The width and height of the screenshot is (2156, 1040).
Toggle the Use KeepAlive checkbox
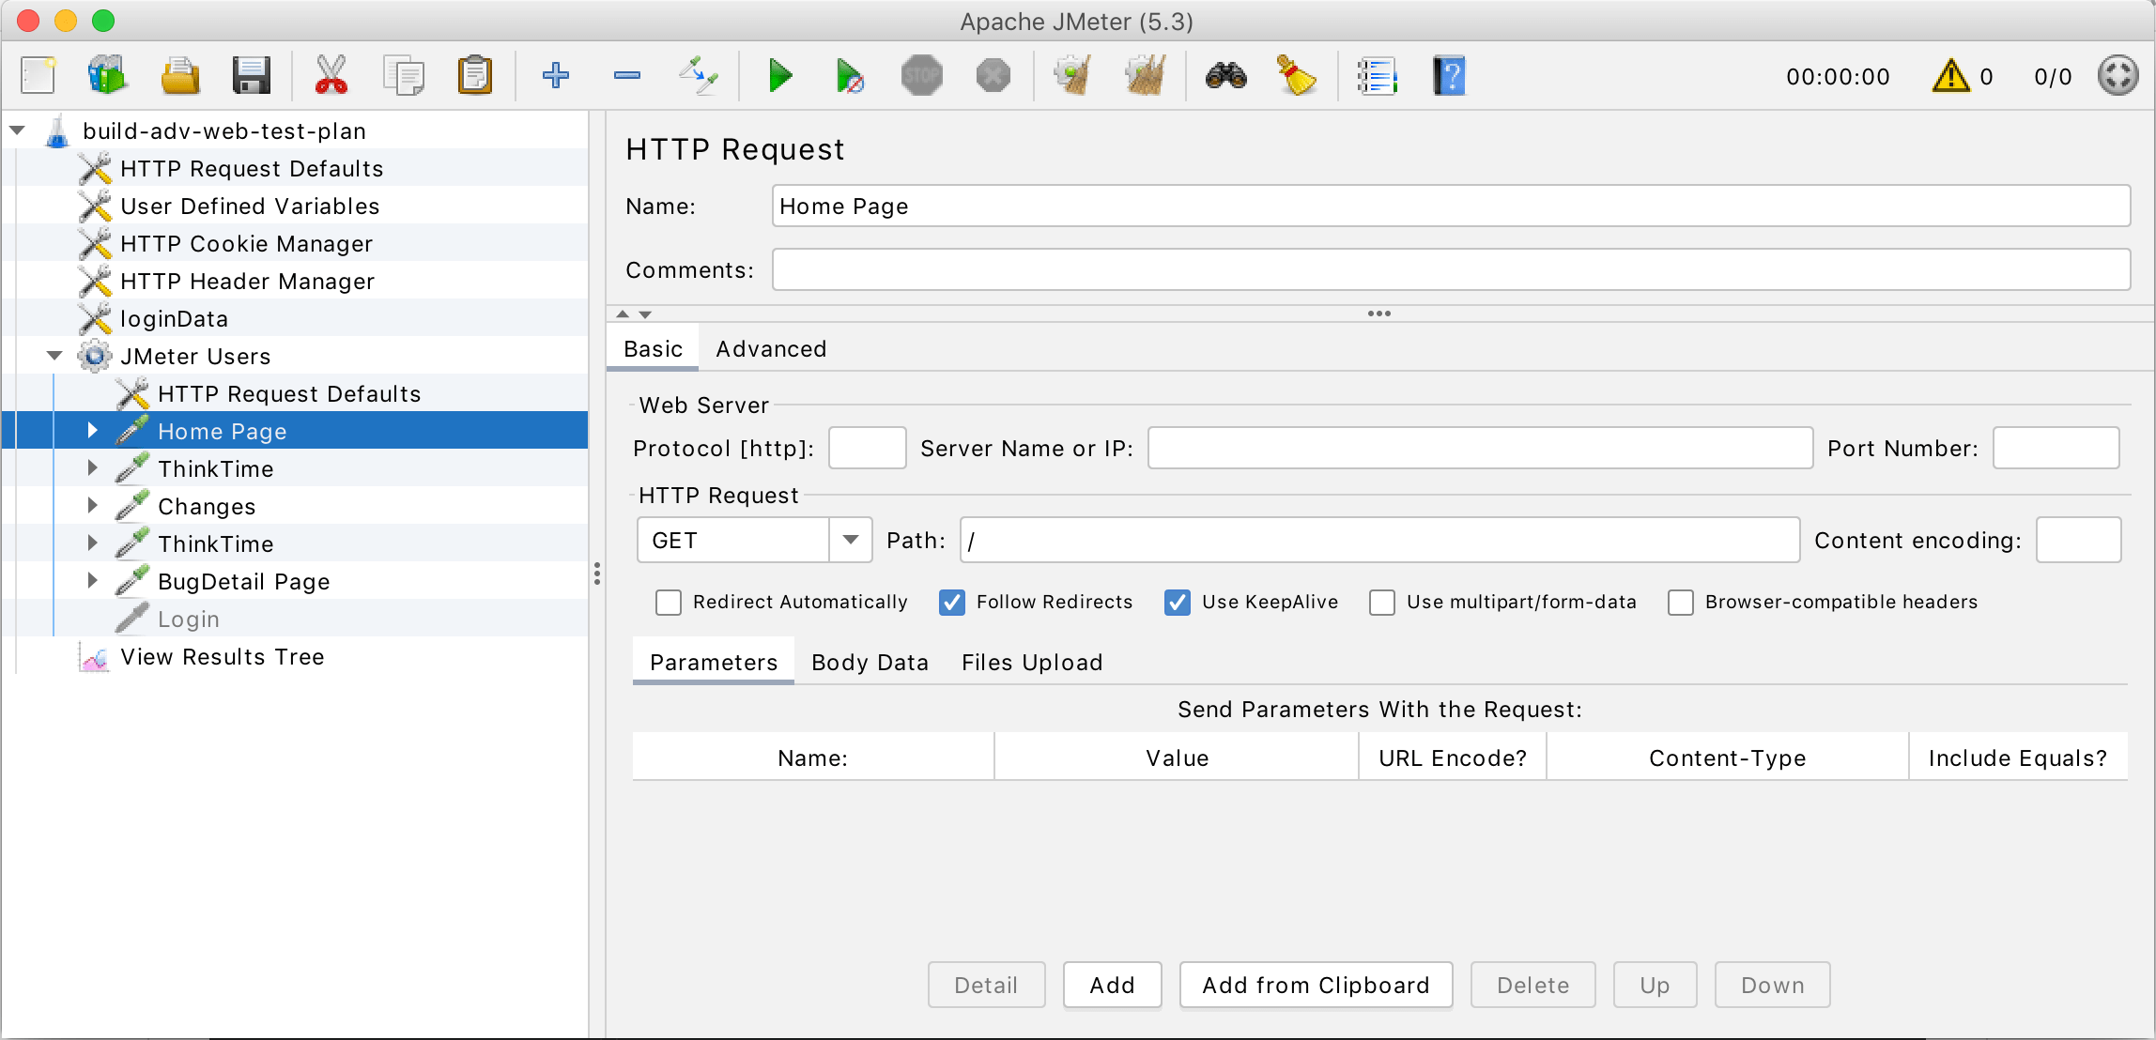coord(1176,602)
